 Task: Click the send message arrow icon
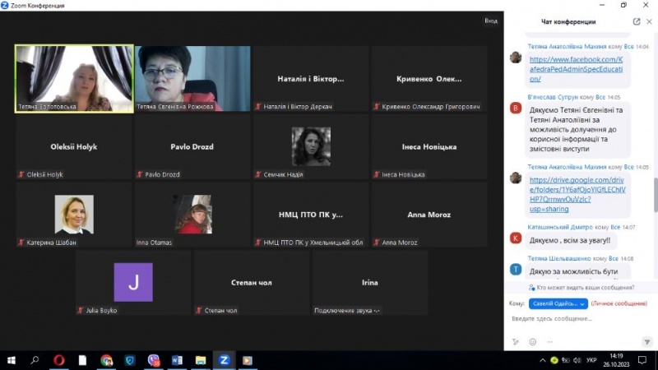pos(647,341)
